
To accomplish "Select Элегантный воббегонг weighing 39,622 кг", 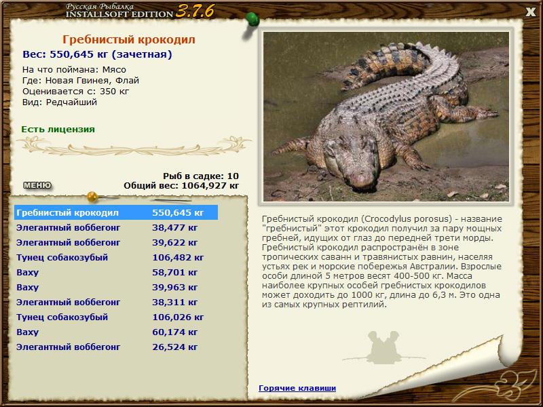I will [116, 242].
